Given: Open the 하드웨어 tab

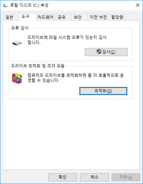Looking at the screenshot, I should [x=46, y=17].
